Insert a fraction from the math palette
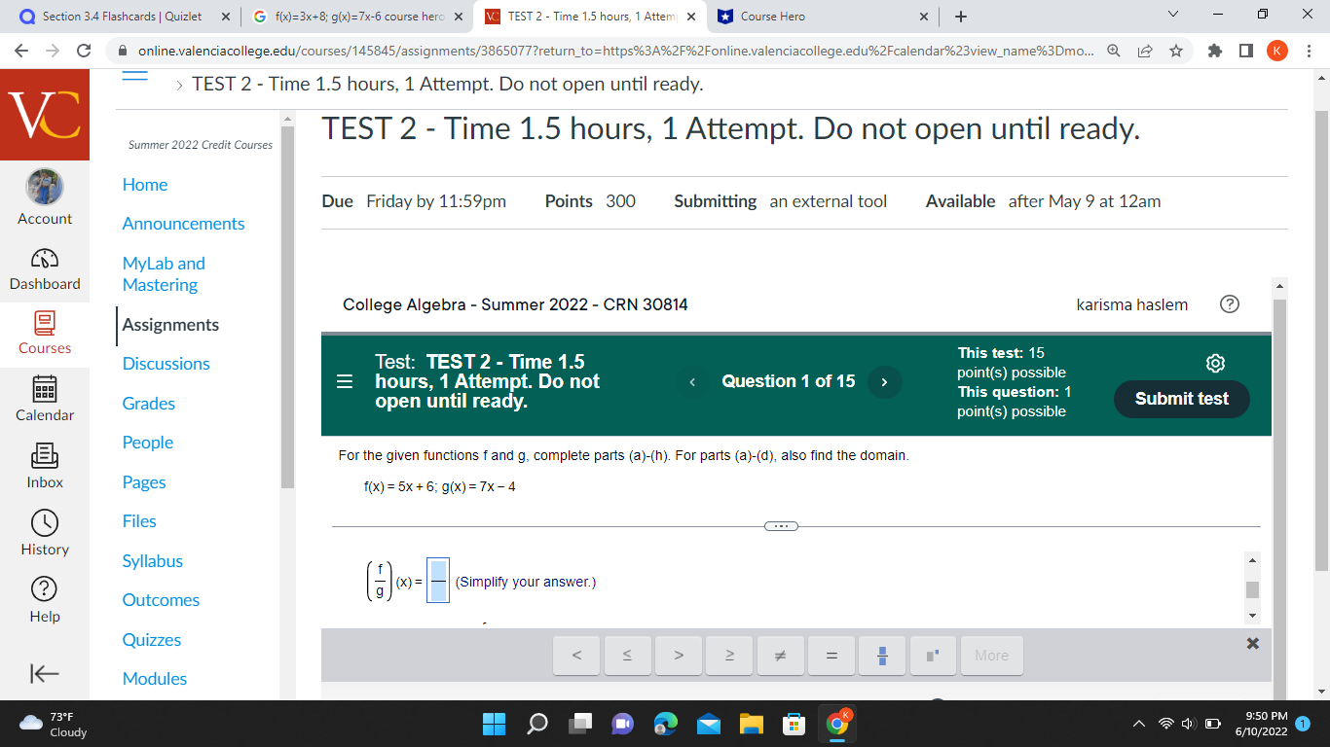The width and height of the screenshot is (1330, 747). pos(881,655)
